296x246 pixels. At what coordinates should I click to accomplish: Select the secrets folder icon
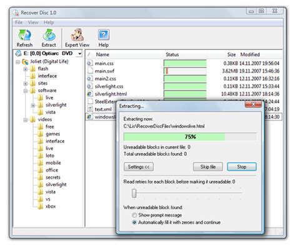pyautogui.click(x=41, y=177)
